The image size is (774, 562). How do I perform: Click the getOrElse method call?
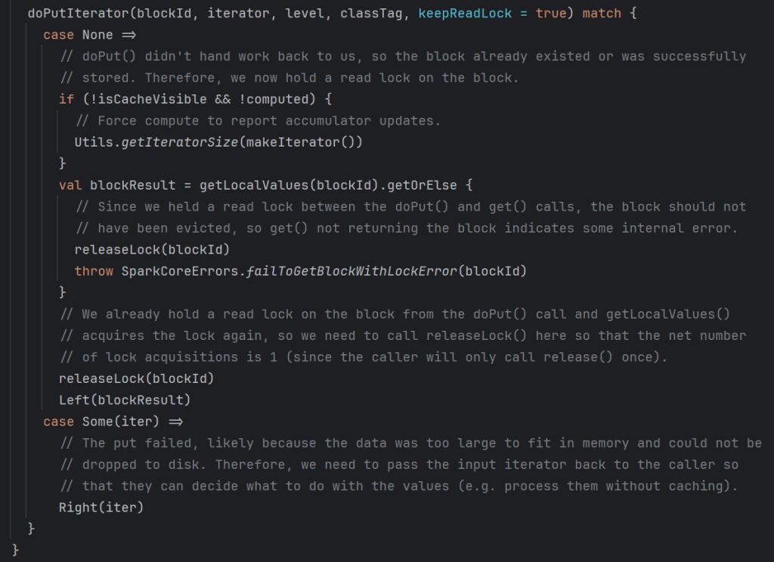click(x=413, y=185)
